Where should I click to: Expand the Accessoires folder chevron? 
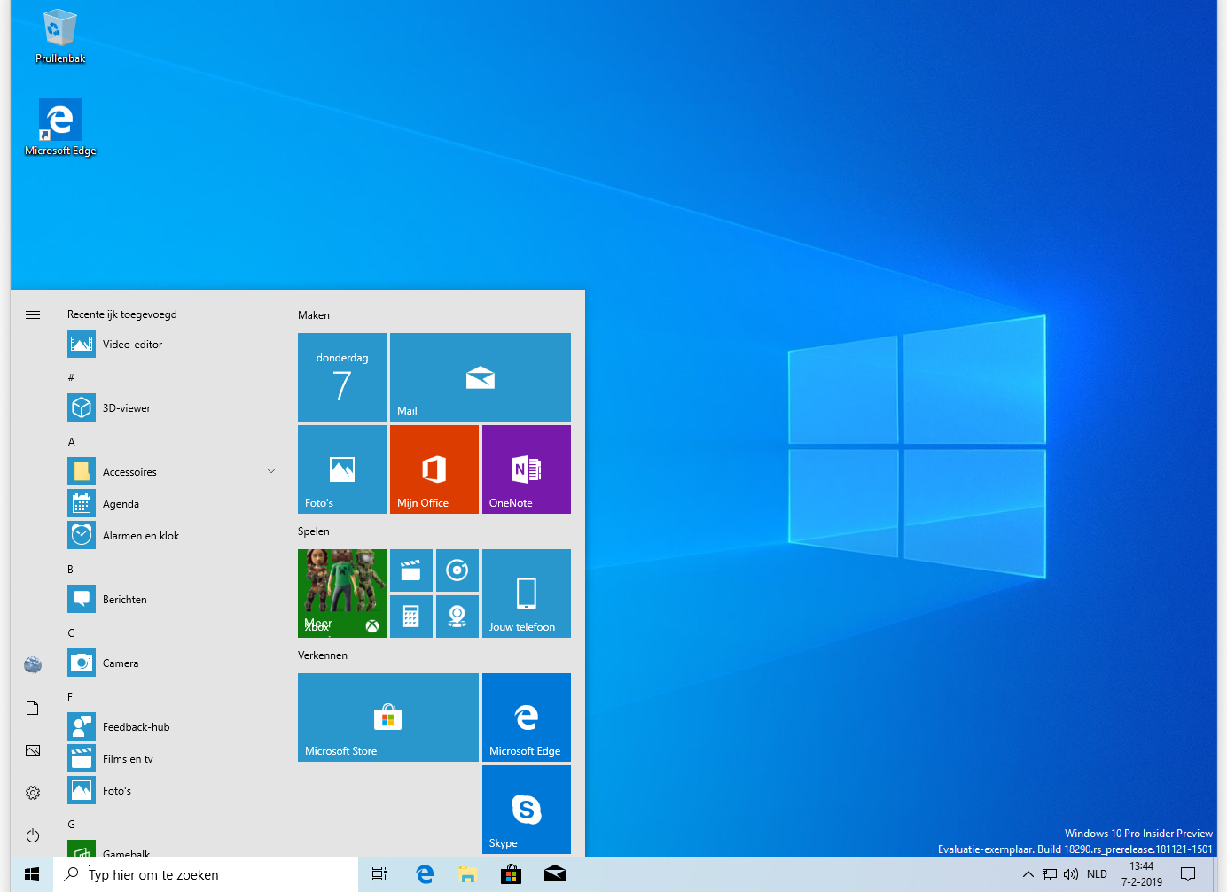tap(271, 471)
